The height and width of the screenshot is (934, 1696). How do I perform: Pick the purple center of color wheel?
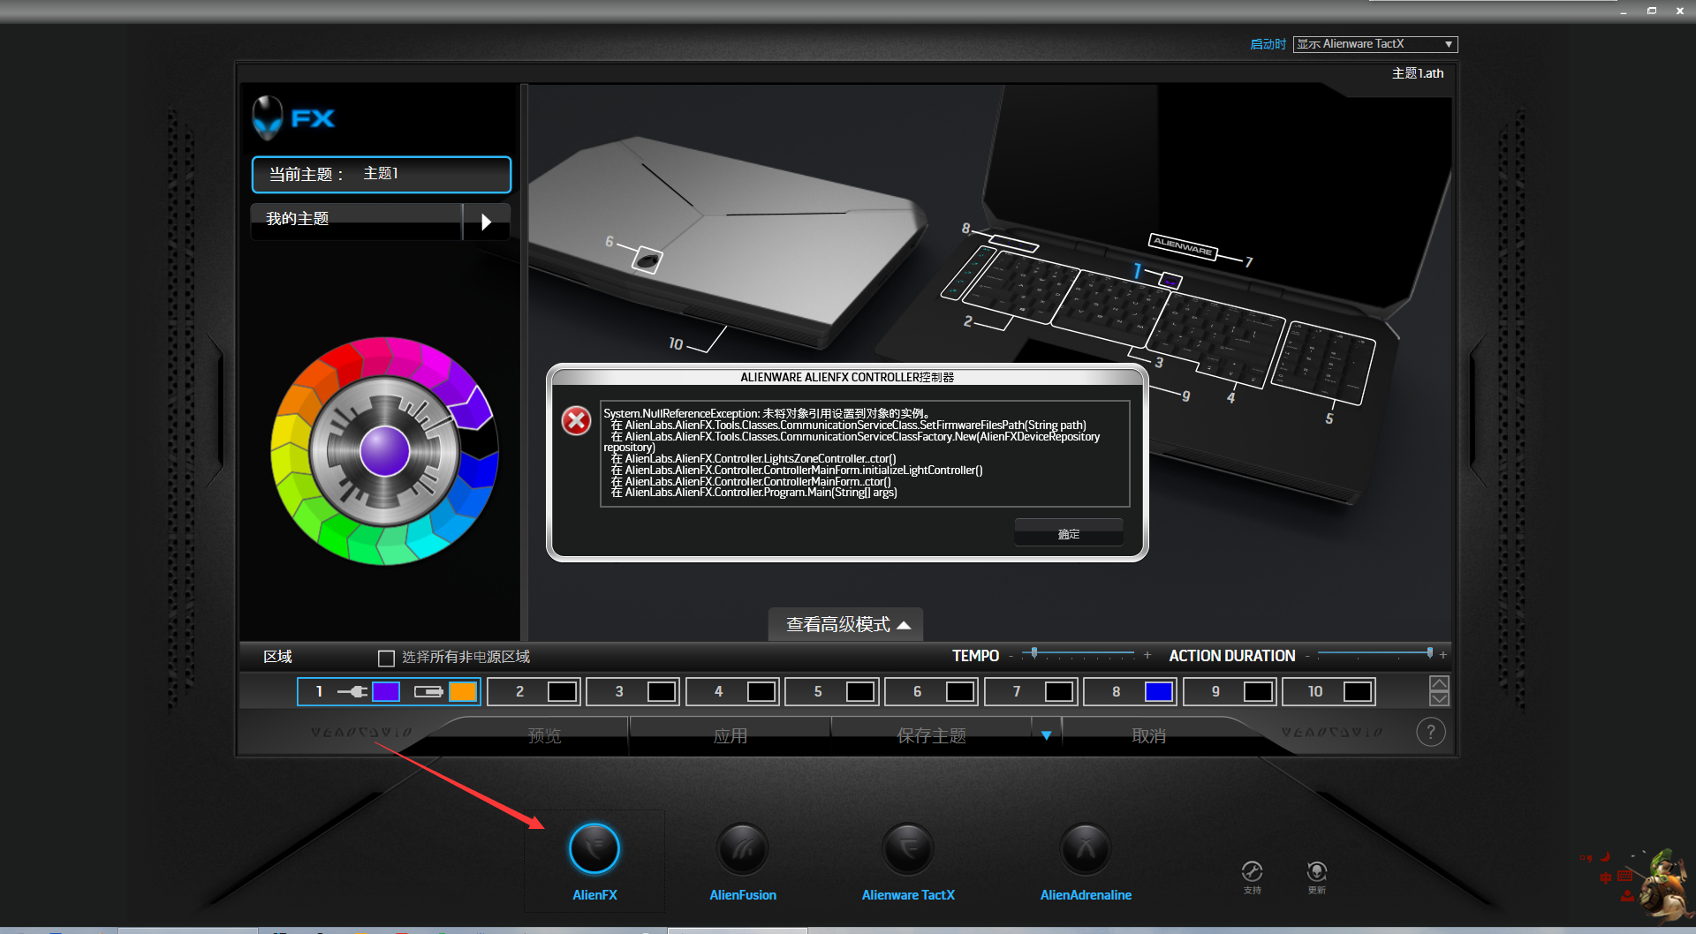[385, 450]
